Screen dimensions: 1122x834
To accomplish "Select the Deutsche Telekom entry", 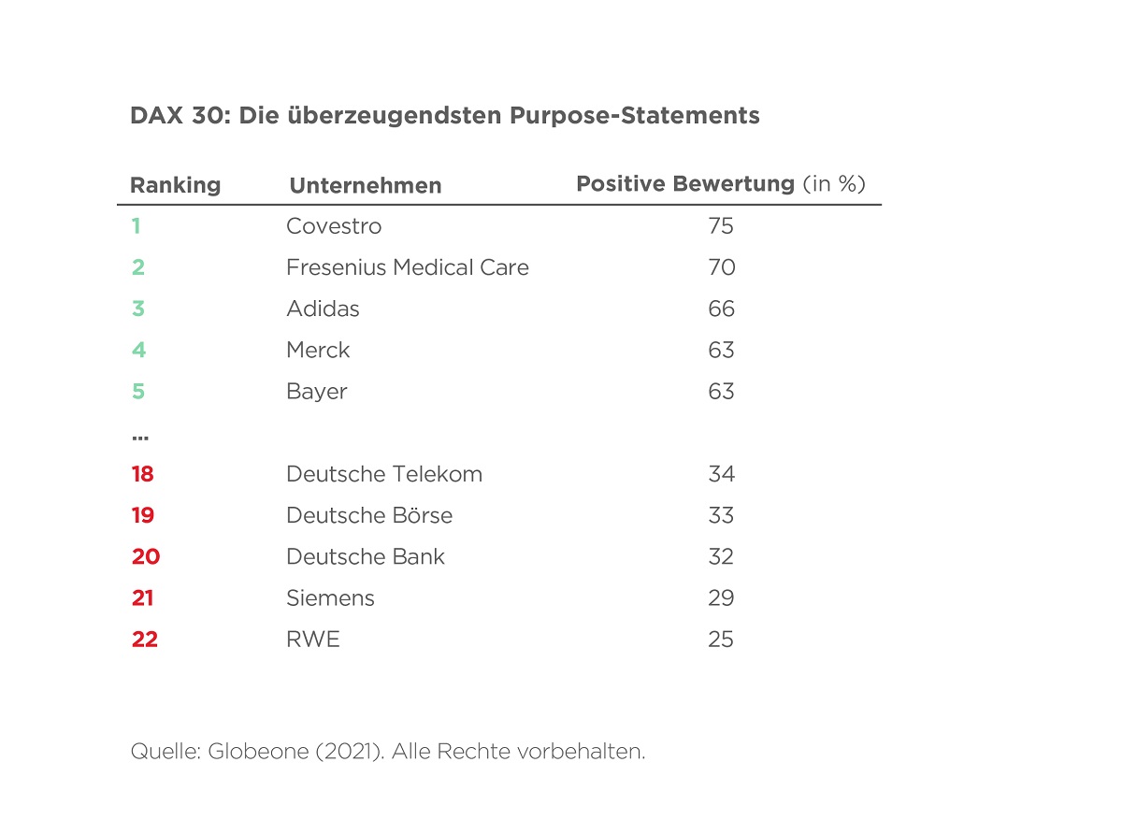I will 384,474.
